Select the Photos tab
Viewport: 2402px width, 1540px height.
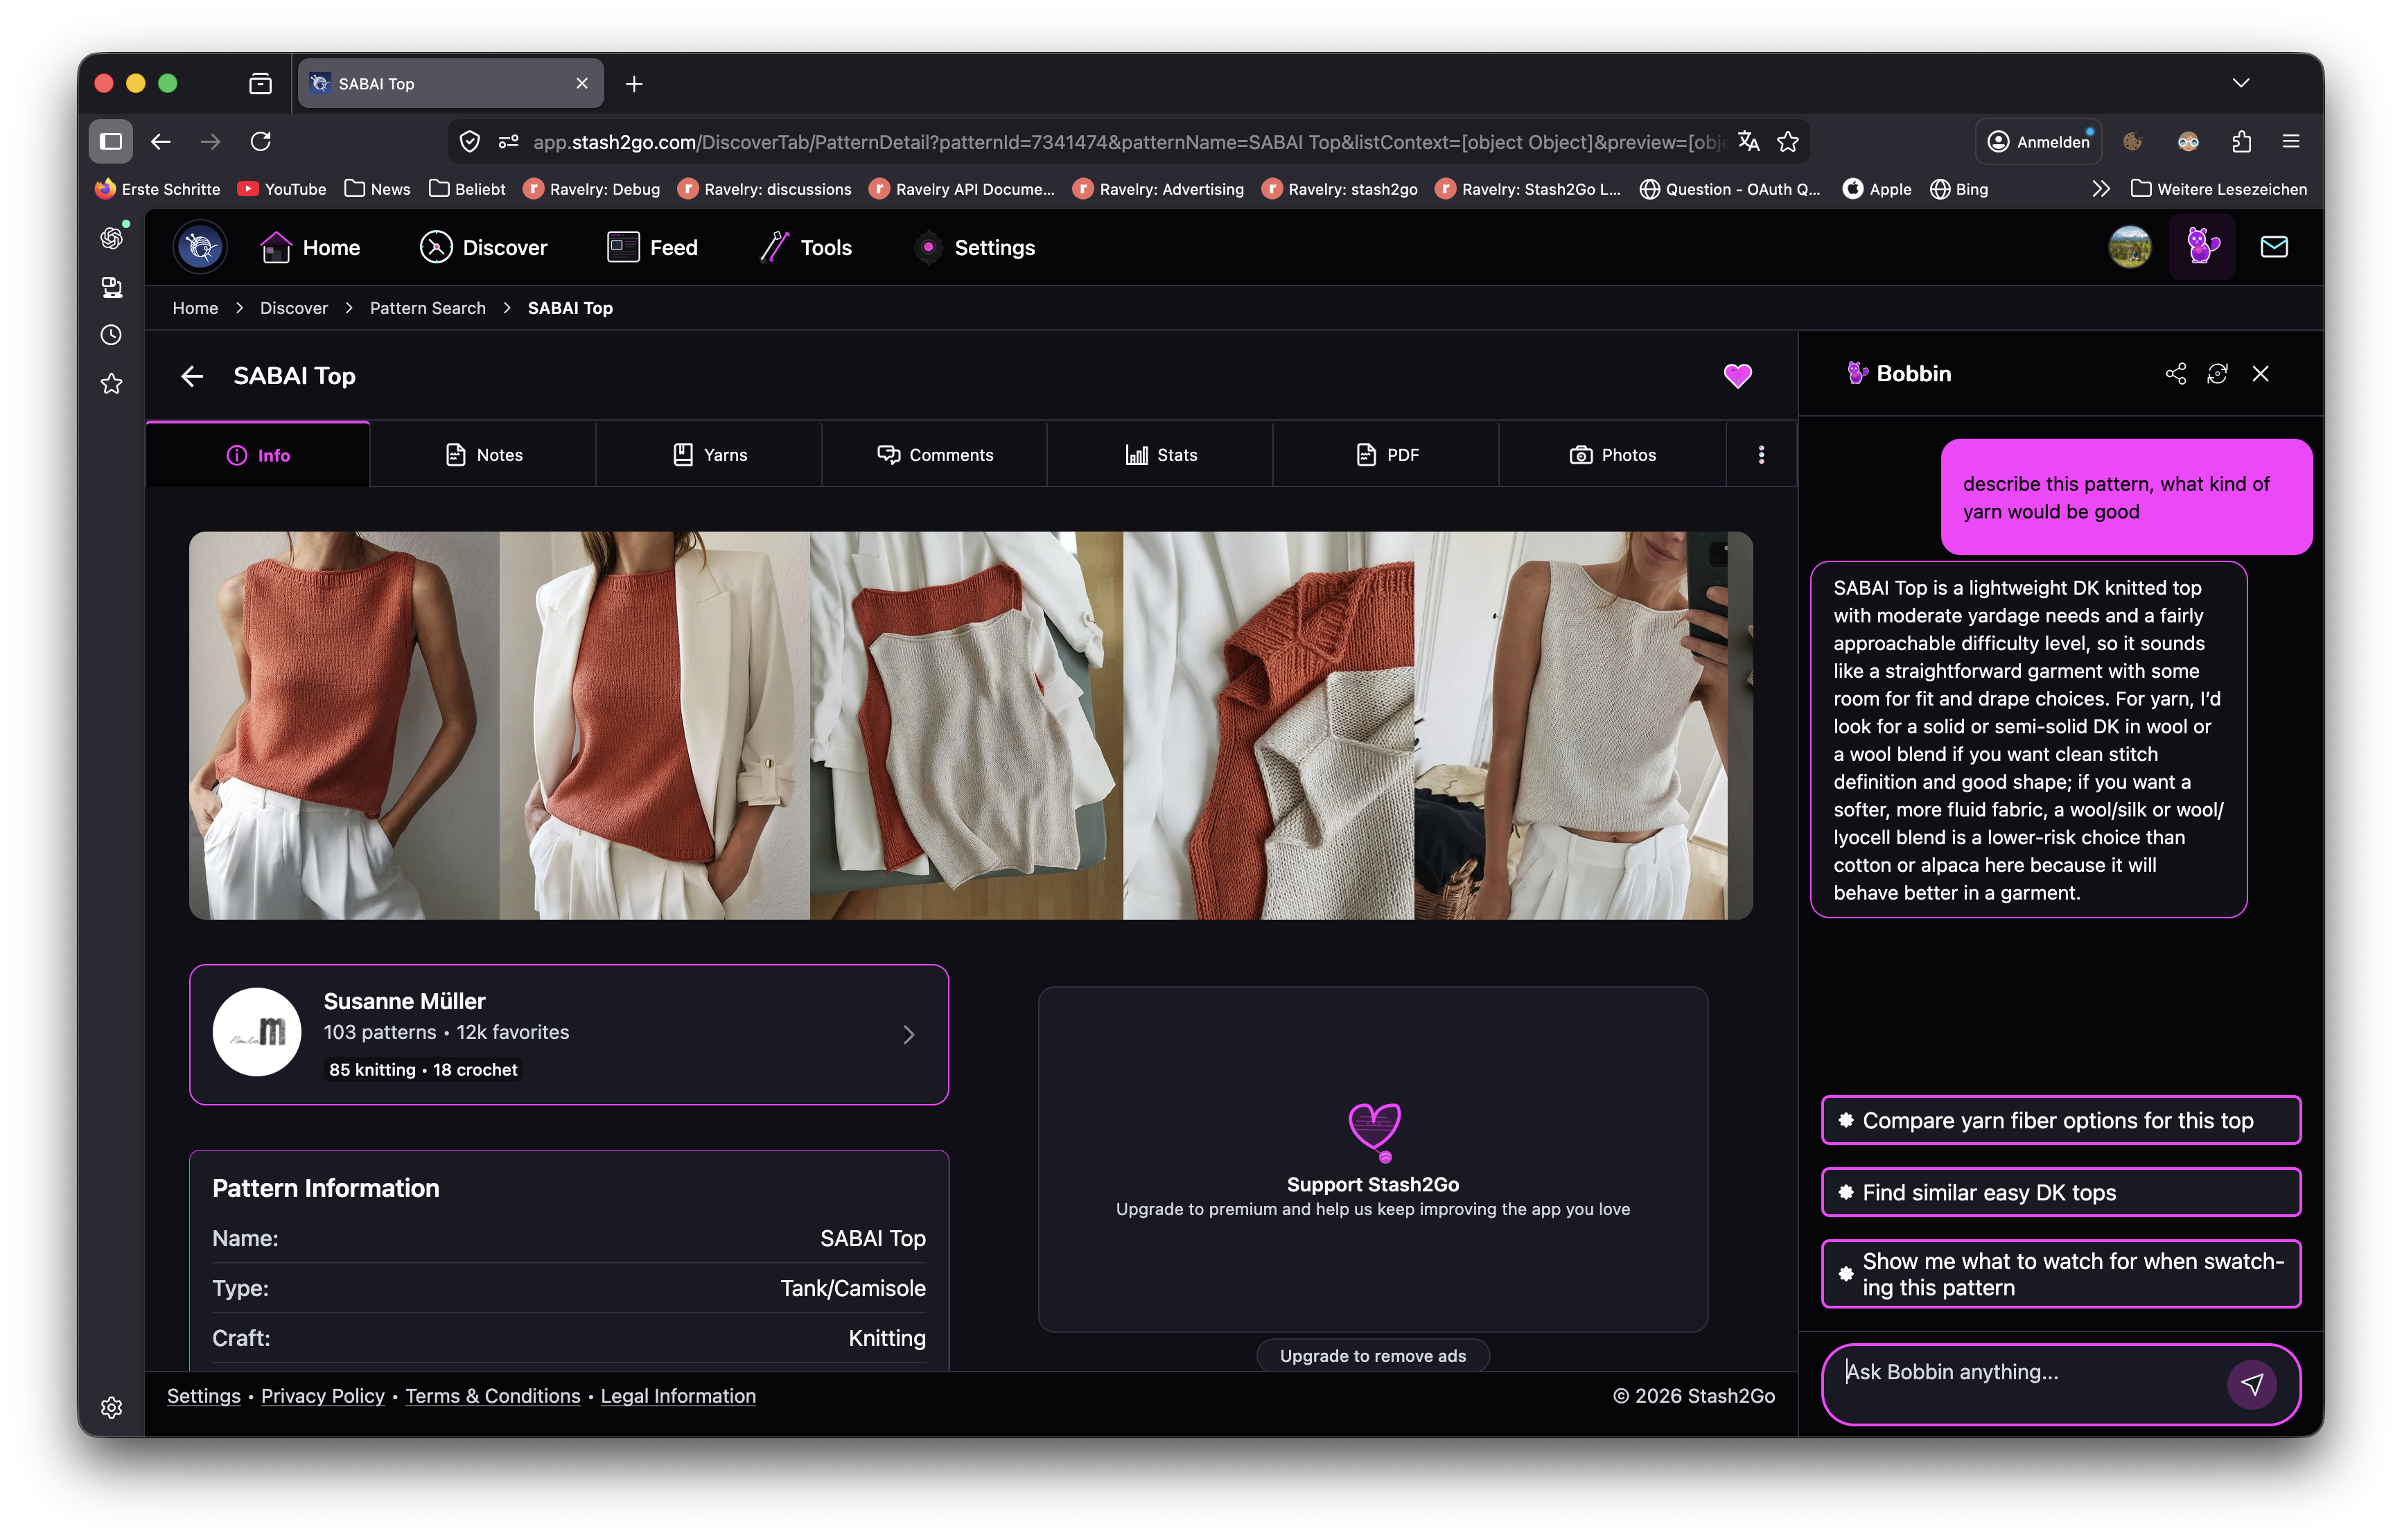click(1612, 455)
